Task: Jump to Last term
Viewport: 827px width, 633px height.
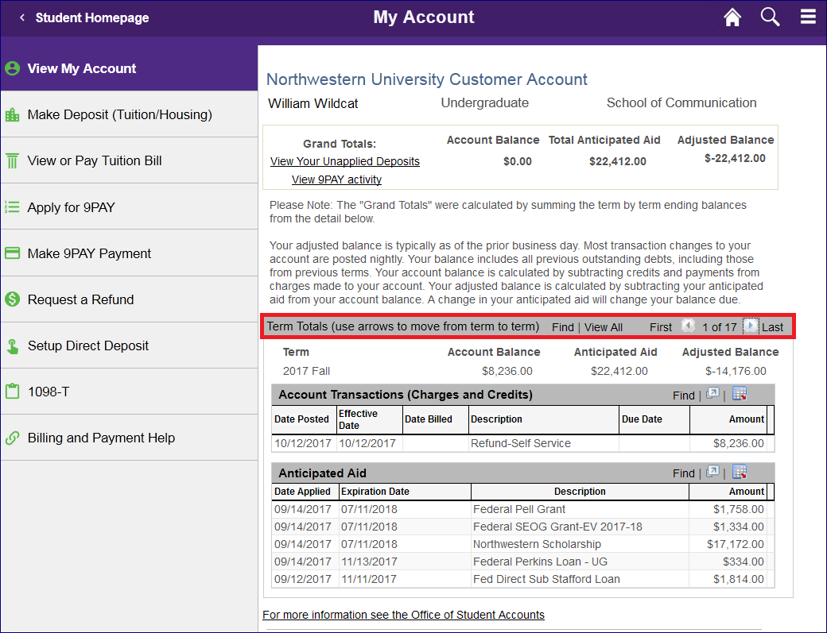Action: click(773, 327)
